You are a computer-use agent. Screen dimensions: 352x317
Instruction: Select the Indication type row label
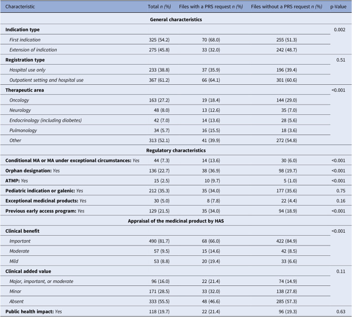[23, 30]
